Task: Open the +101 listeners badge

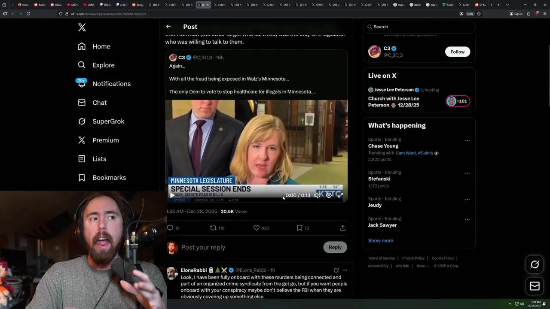Action: tap(458, 101)
